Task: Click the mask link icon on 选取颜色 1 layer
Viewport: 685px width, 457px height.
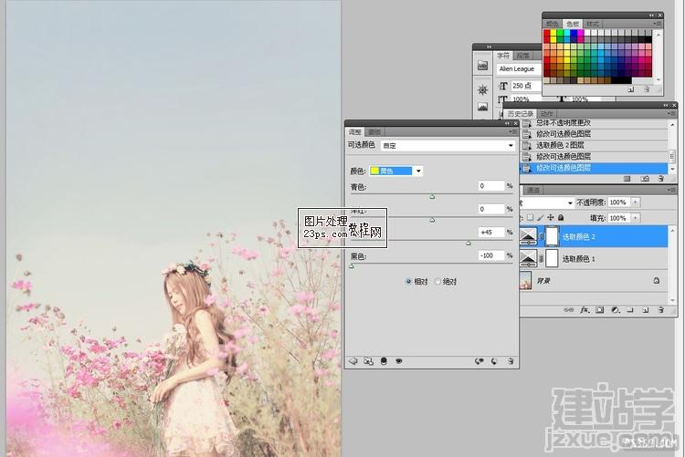Action: tap(542, 259)
